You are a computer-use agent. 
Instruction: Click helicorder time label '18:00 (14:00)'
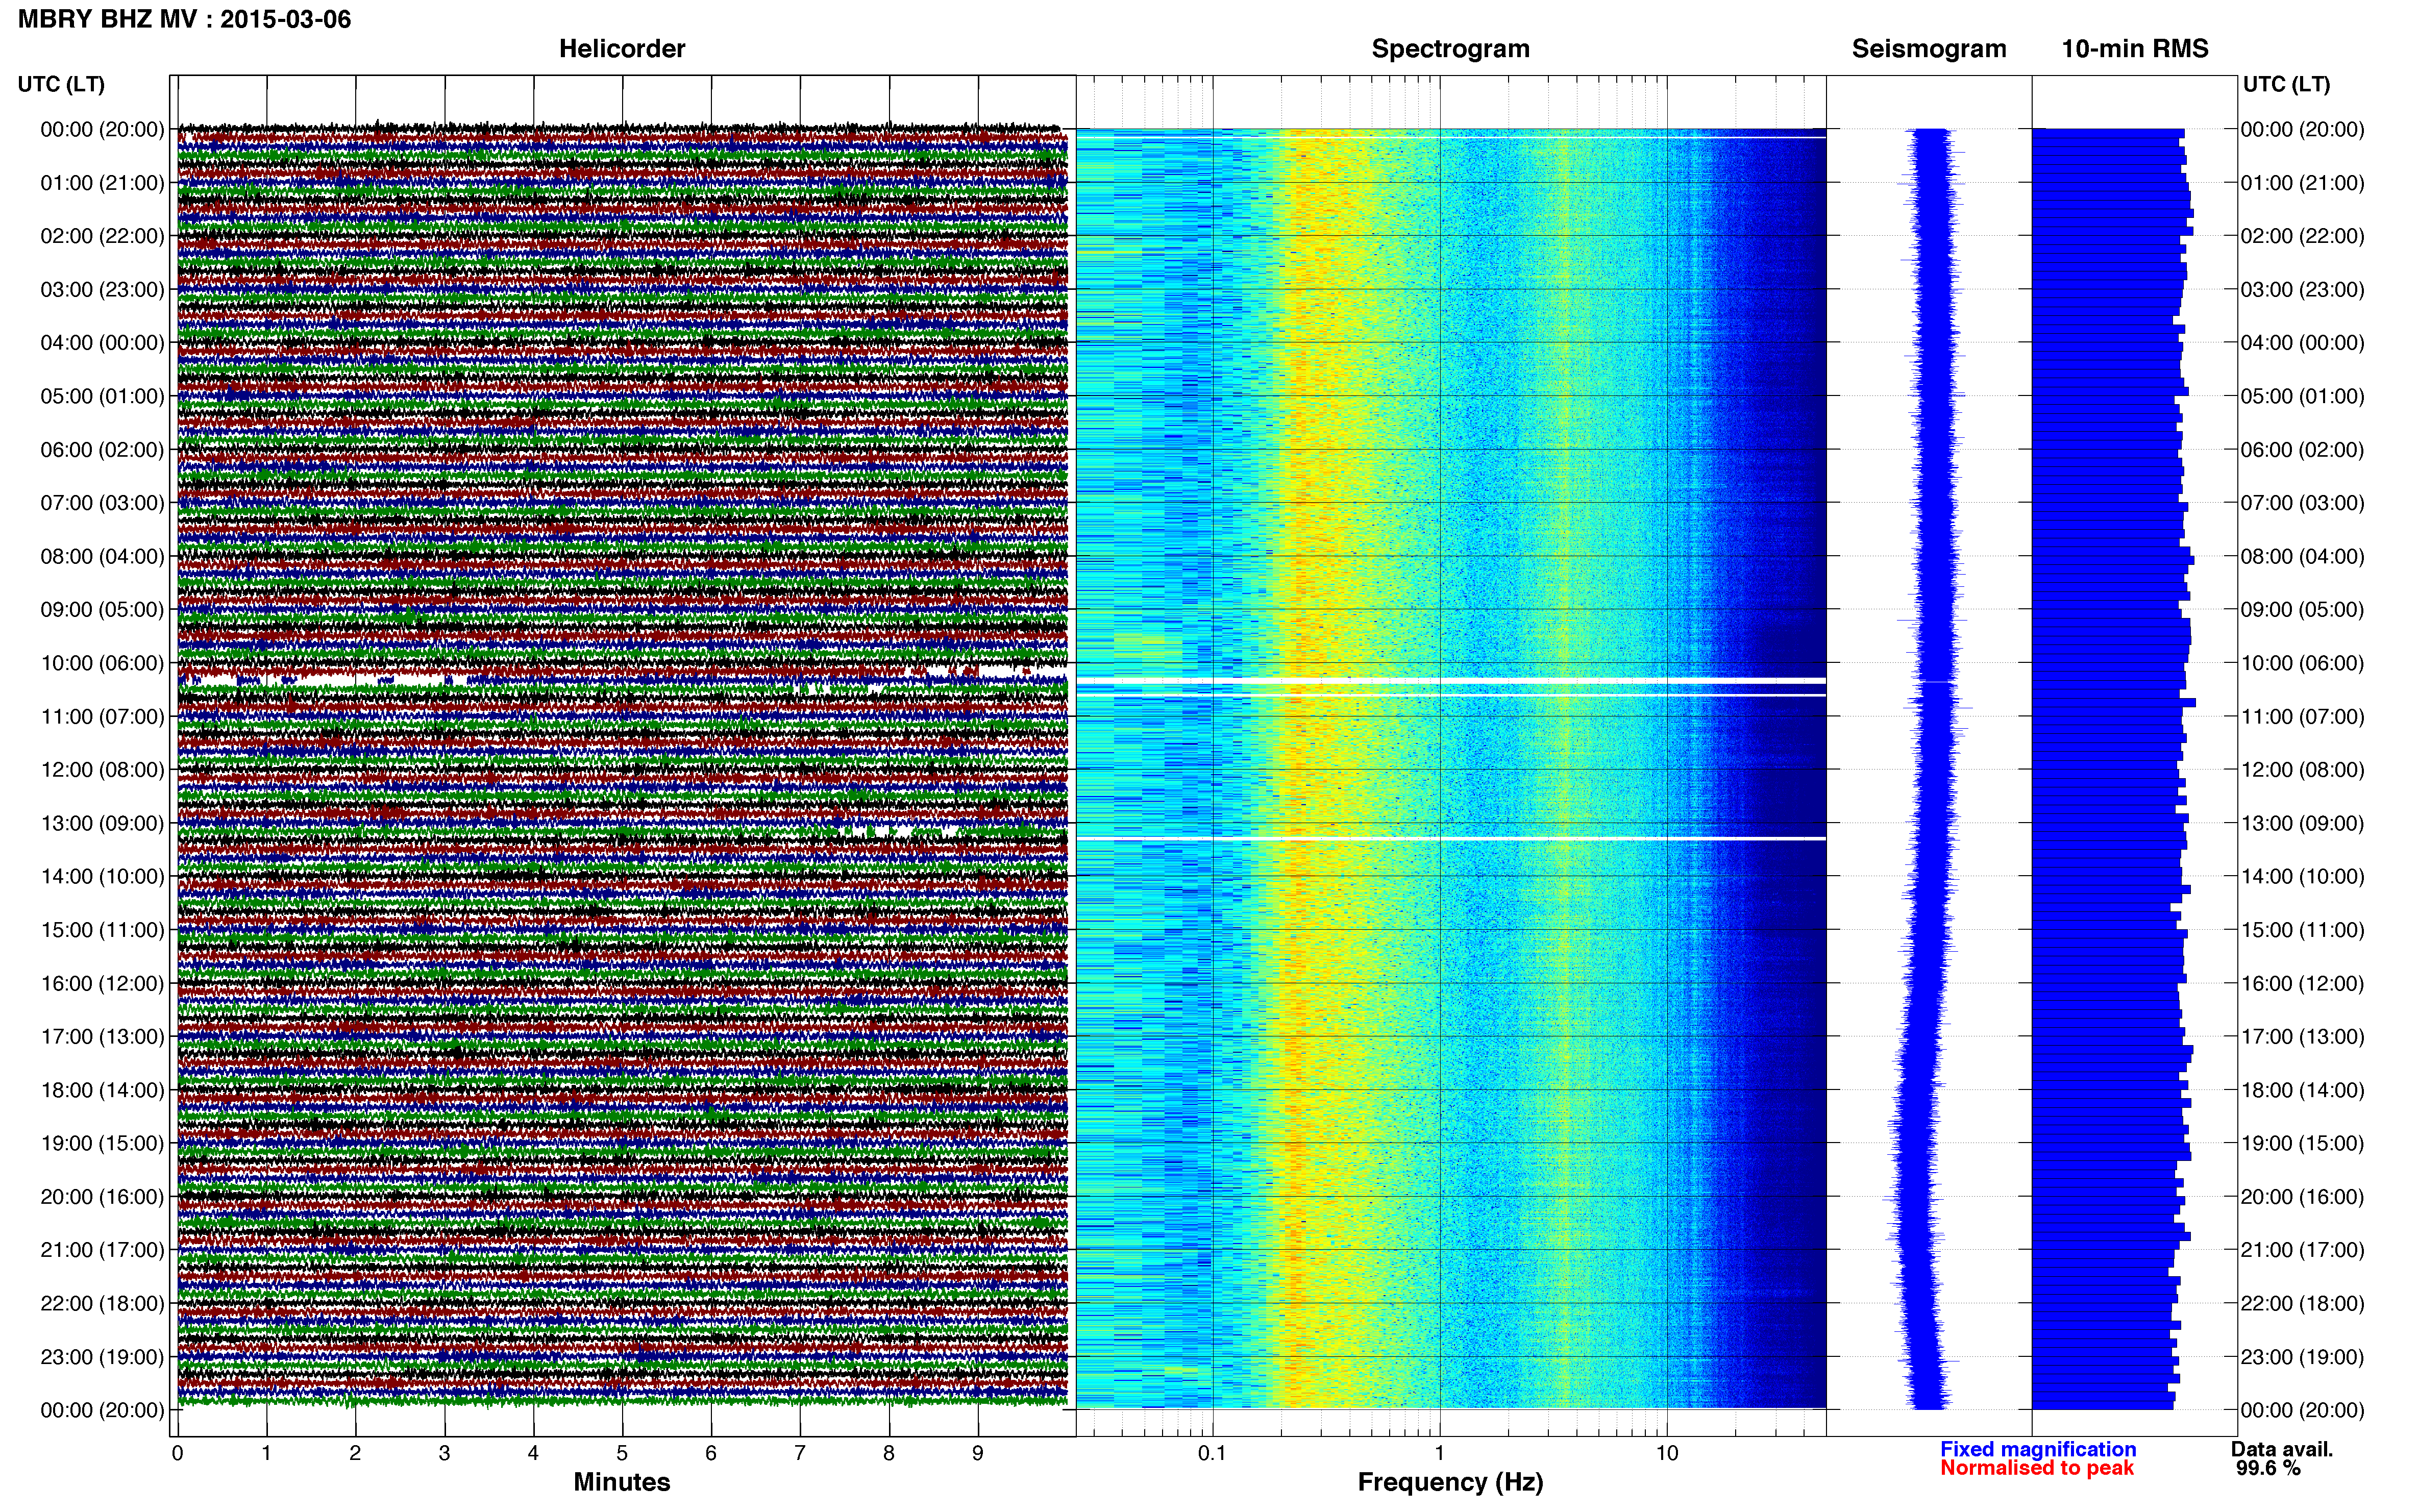pyautogui.click(x=102, y=1090)
